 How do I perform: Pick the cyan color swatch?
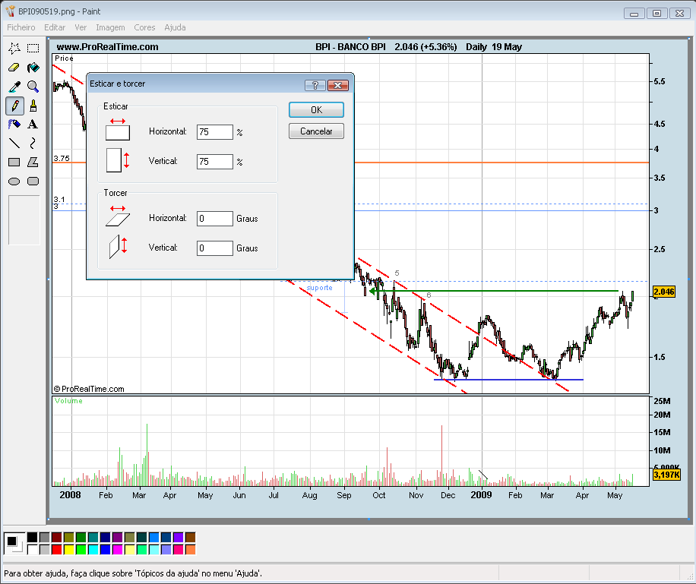(x=93, y=549)
